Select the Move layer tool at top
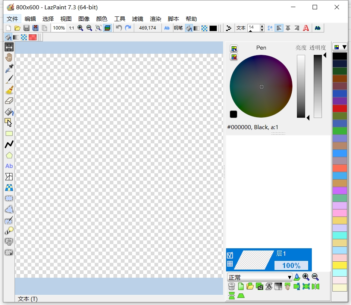This screenshot has height=305, width=351. 9,47
